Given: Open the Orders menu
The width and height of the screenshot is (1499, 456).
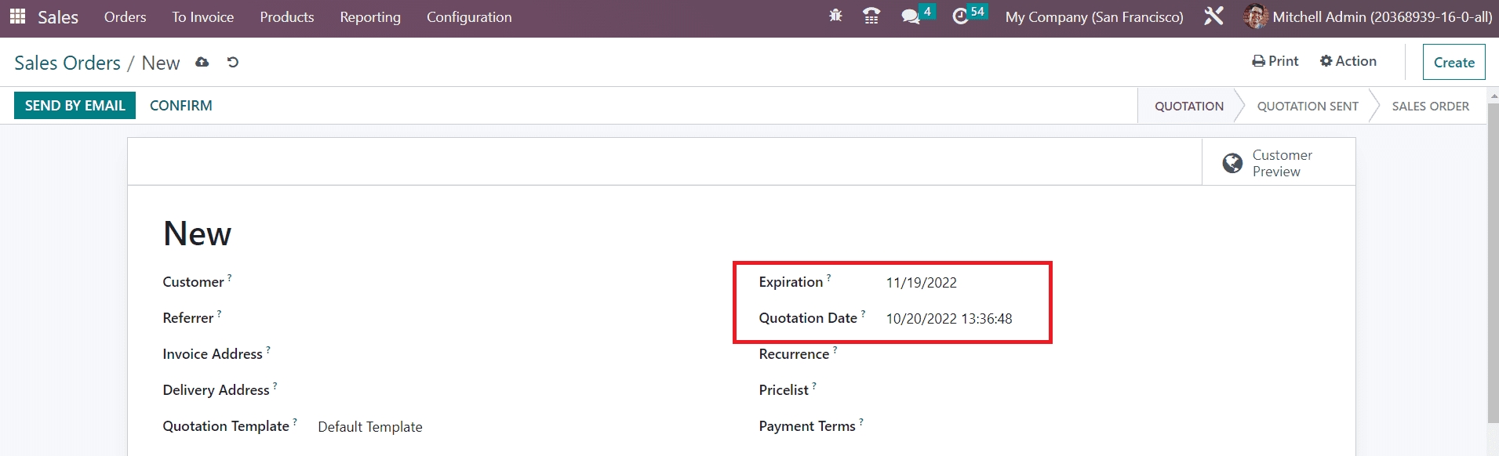Looking at the screenshot, I should (125, 17).
